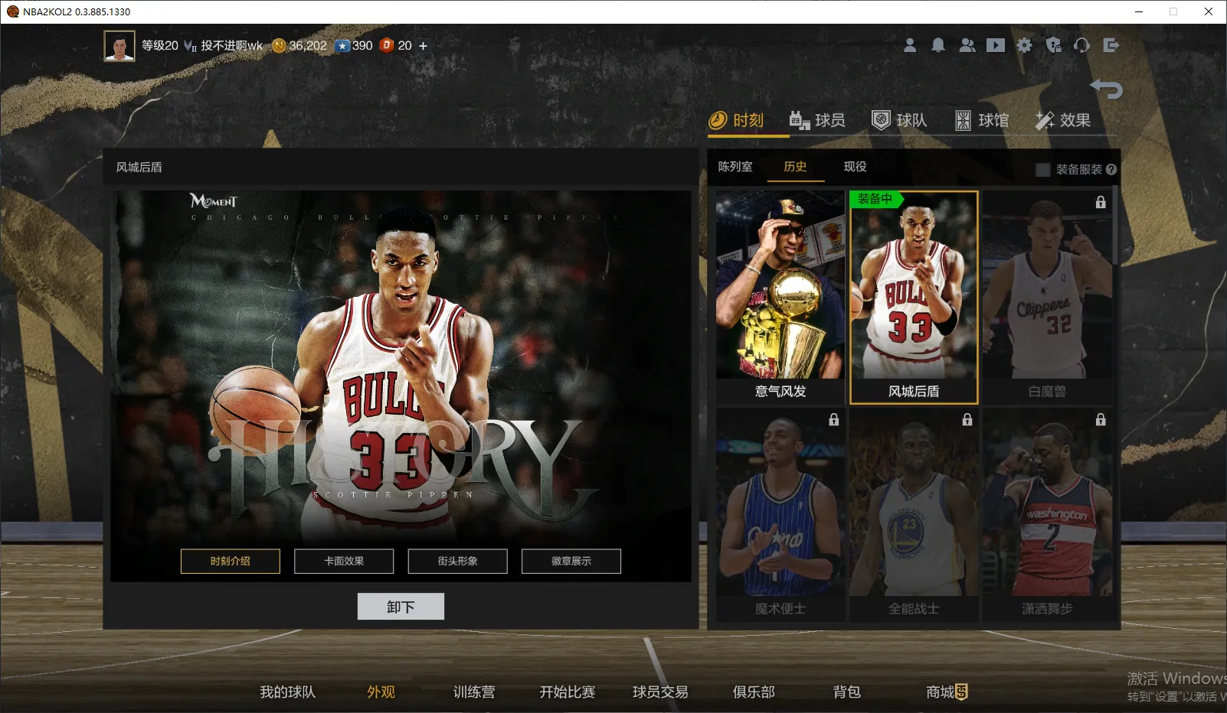The image size is (1227, 713).
Task: Switch to the 球员 tab
Action: [x=817, y=120]
